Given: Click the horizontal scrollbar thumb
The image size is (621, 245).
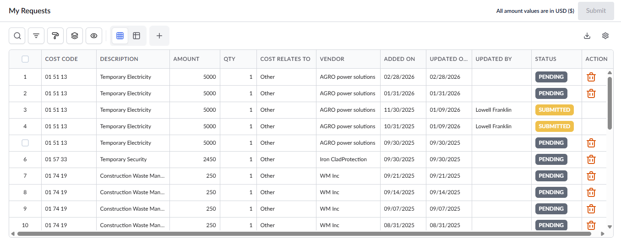Looking at the screenshot, I should tap(304, 234).
